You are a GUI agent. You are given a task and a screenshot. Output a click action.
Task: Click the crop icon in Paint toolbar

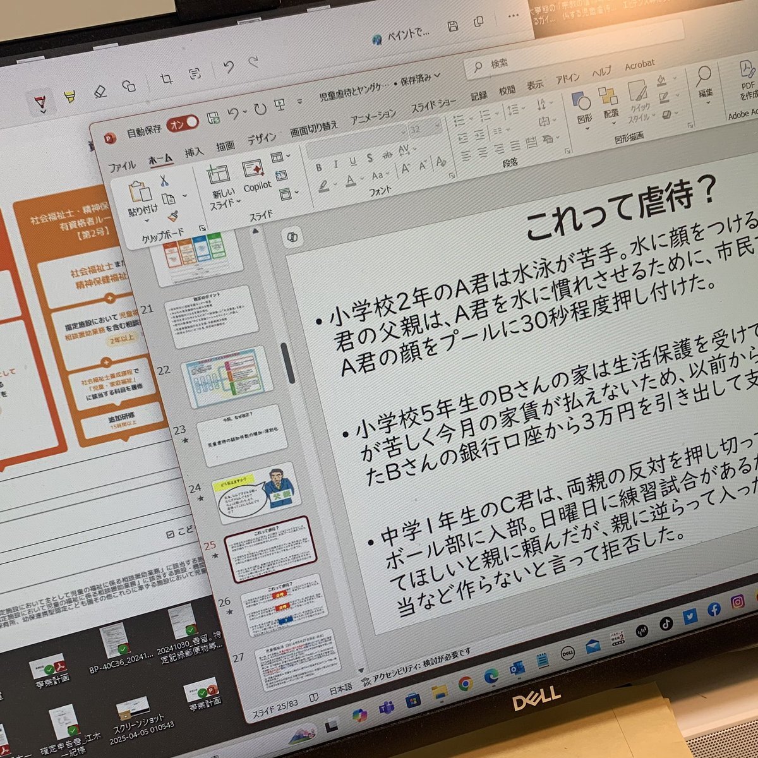point(166,79)
